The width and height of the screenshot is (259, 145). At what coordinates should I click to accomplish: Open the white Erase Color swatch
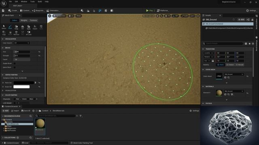(x=21, y=87)
